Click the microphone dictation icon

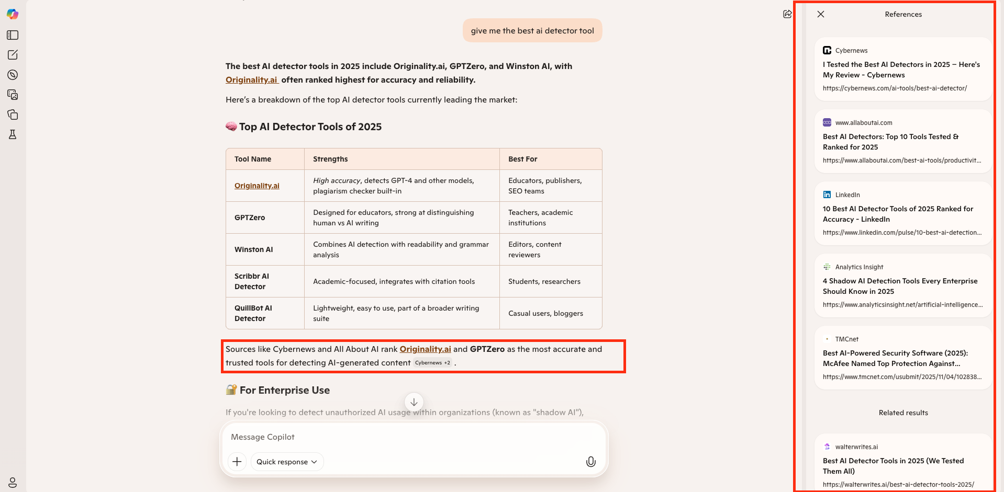click(590, 462)
